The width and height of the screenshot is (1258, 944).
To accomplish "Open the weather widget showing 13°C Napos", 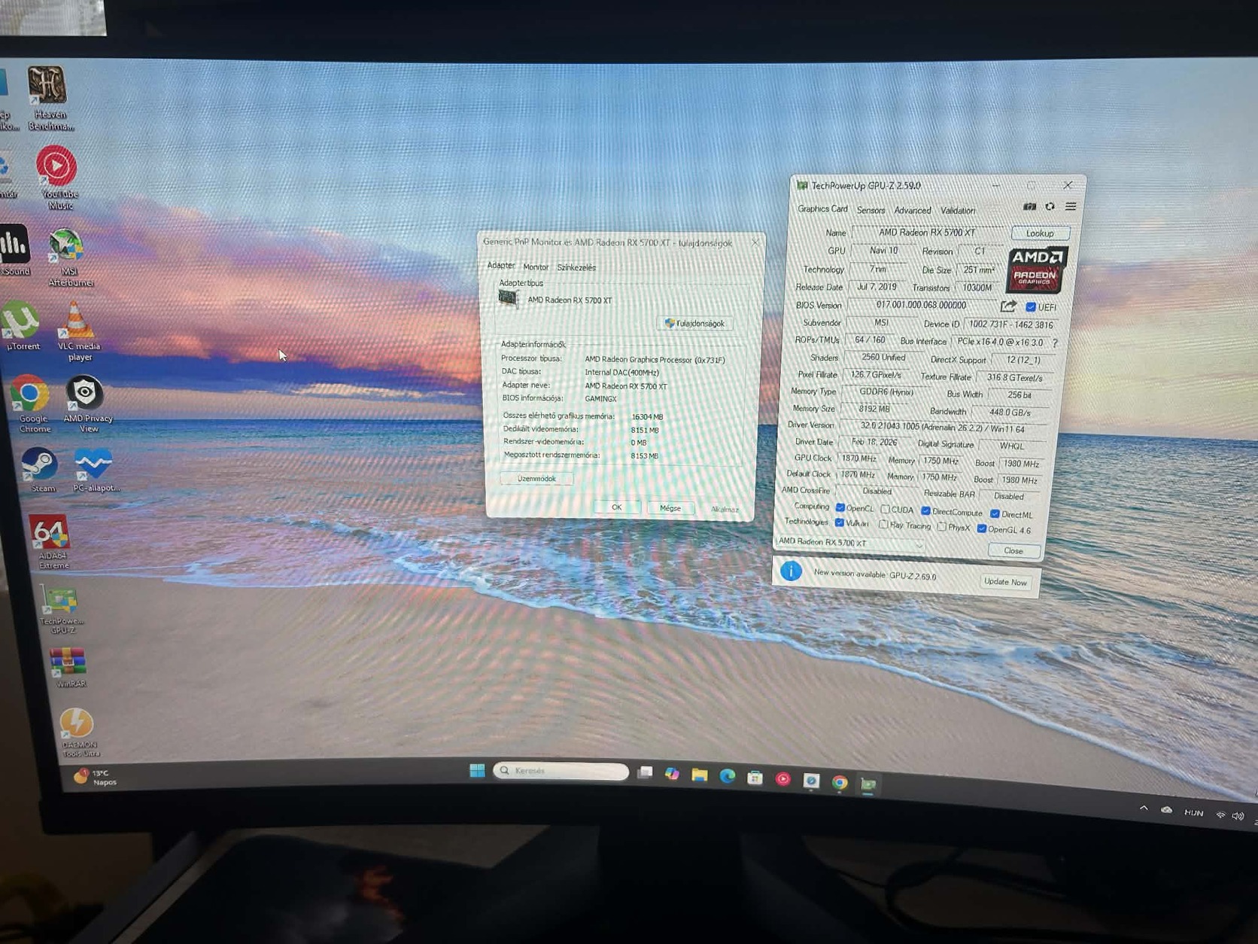I will (x=95, y=777).
